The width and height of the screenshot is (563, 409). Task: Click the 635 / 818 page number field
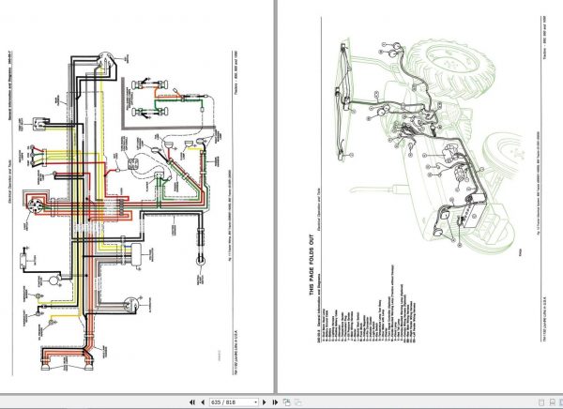click(232, 402)
